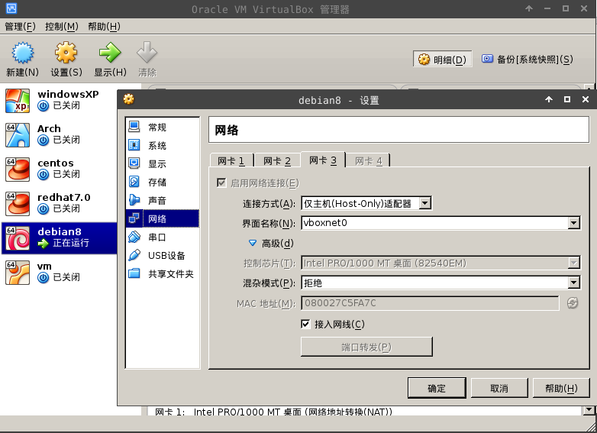Click the MAC 地址 field 080027C5FA7C

[430, 303]
